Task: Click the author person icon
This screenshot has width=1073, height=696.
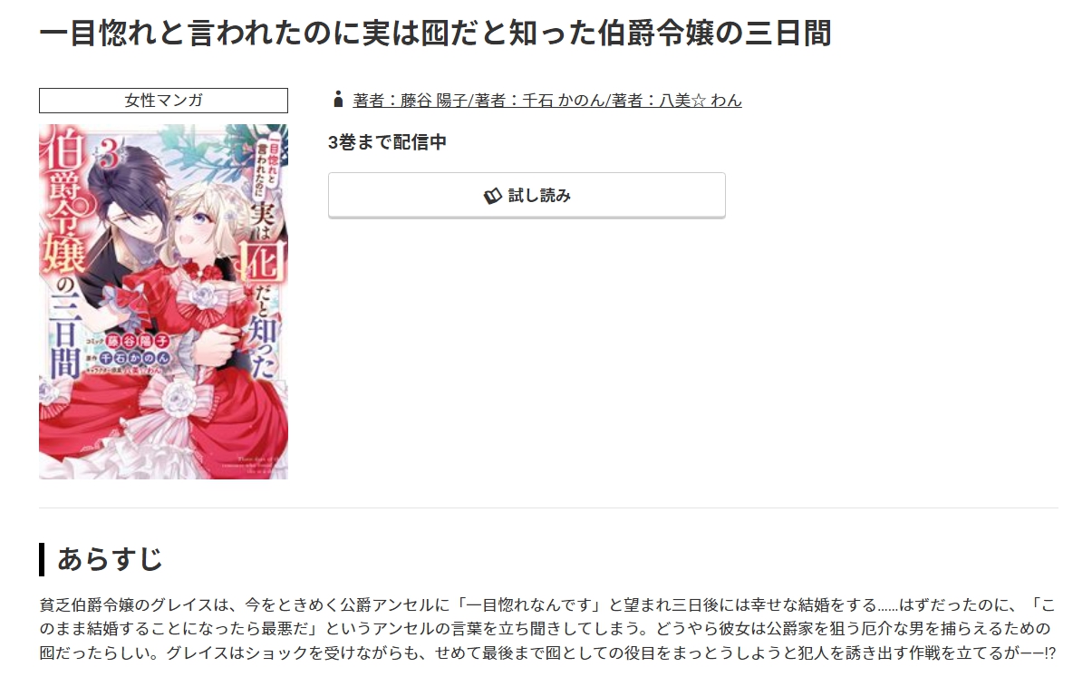Action: click(x=337, y=99)
